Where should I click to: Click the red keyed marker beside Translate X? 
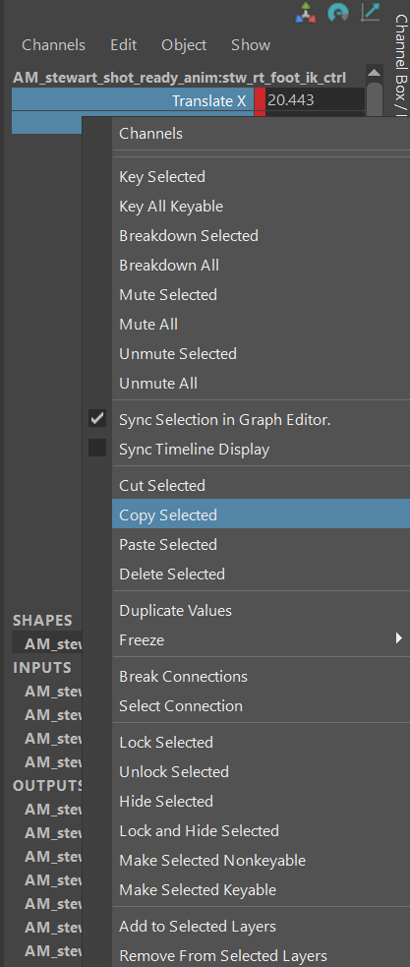click(x=260, y=100)
